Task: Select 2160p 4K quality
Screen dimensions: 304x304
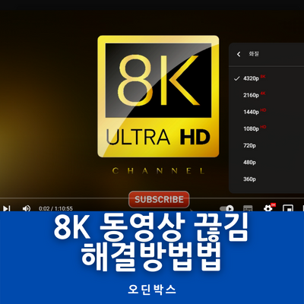Action: pos(266,95)
